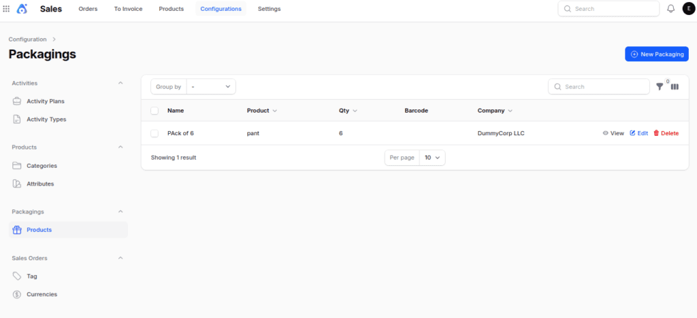Click the DummyCorp LLC company cell

(501, 133)
